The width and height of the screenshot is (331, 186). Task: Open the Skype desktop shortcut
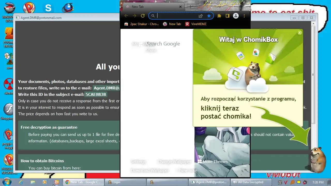pyautogui.click(x=48, y=8)
